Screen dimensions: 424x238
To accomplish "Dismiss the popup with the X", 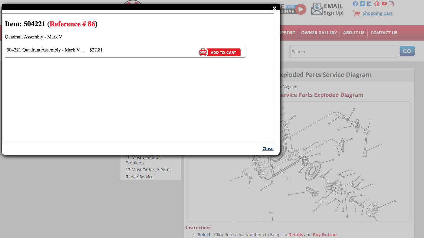I will pos(274,8).
